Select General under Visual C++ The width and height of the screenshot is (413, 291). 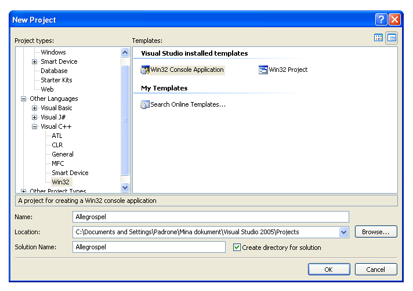pos(63,154)
